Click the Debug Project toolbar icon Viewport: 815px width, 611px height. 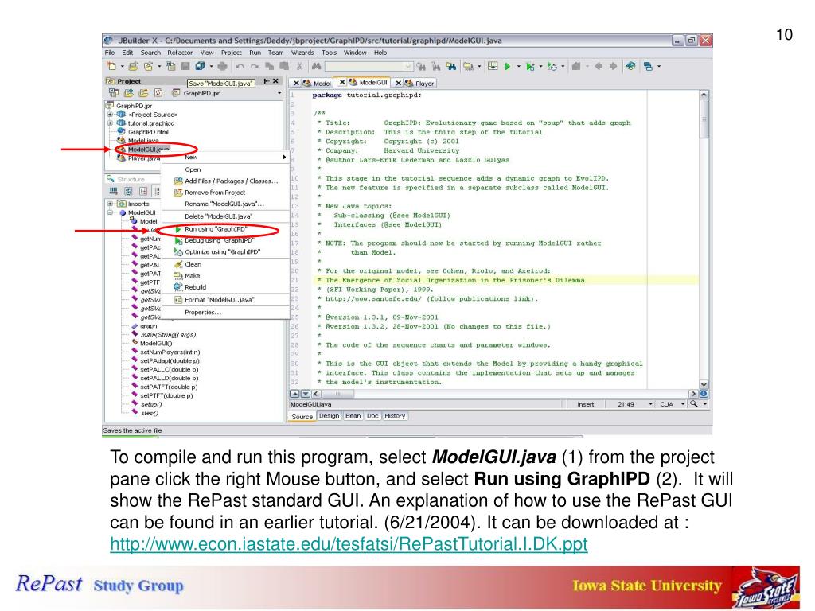point(530,67)
